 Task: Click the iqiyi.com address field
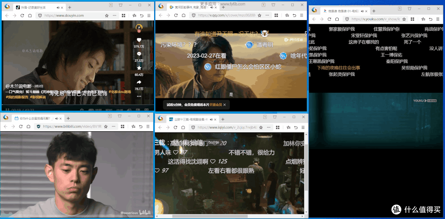tap(226, 128)
